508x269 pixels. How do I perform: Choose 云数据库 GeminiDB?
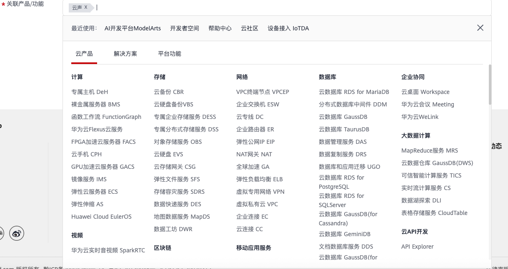pos(345,234)
